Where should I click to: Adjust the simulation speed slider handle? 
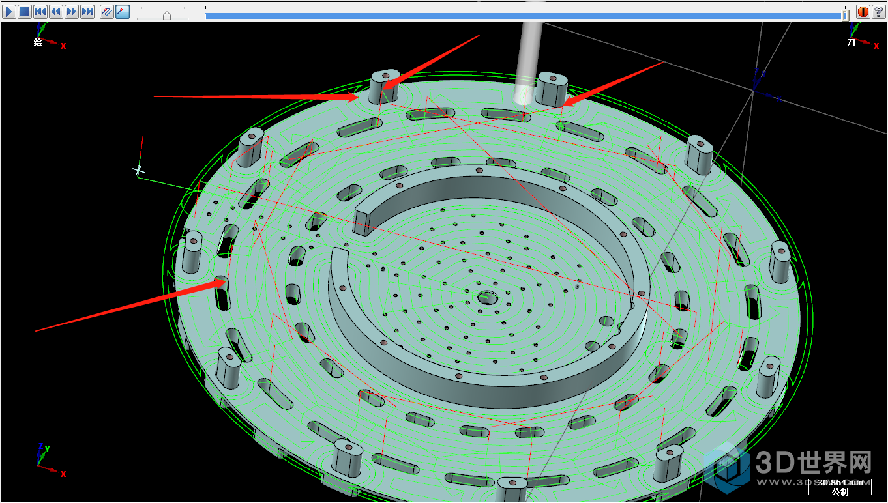coord(167,16)
